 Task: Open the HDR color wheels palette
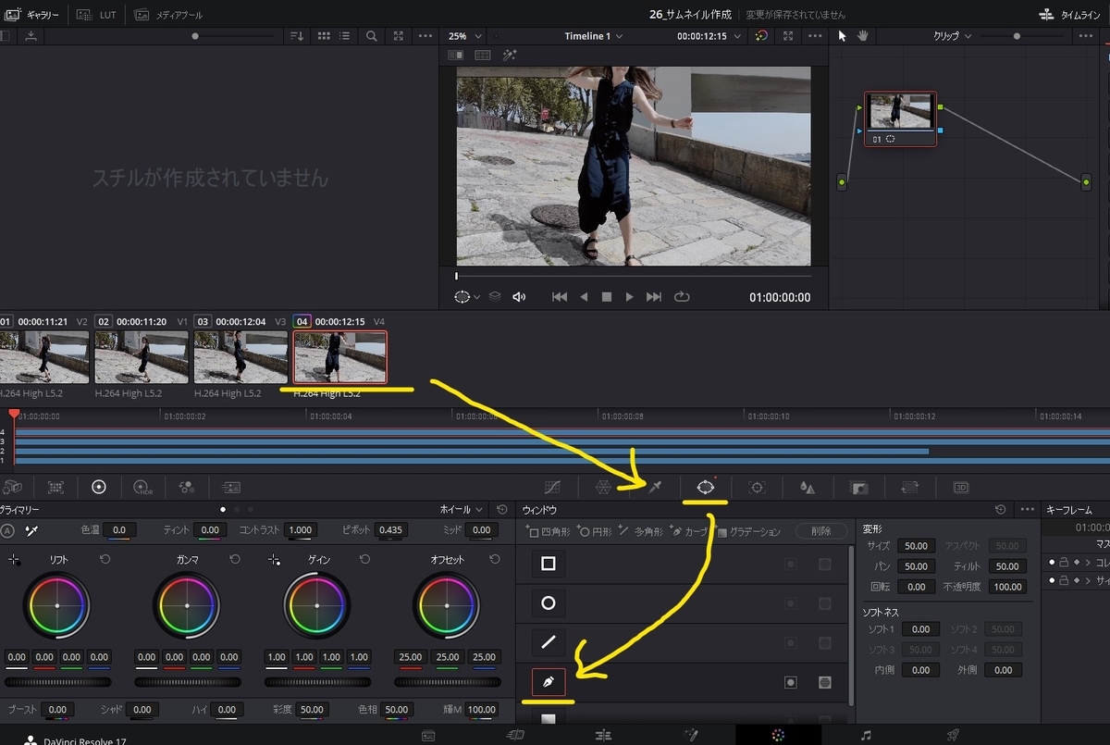142,487
